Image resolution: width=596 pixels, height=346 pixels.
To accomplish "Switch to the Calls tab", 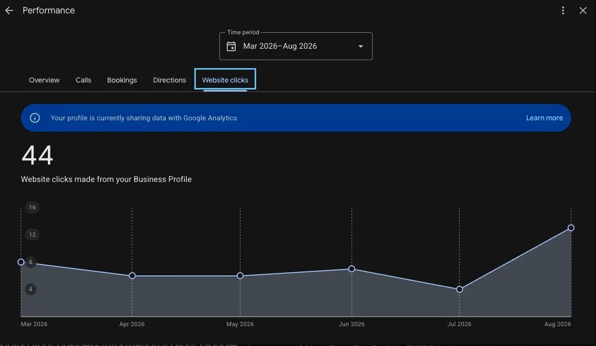I will (83, 80).
